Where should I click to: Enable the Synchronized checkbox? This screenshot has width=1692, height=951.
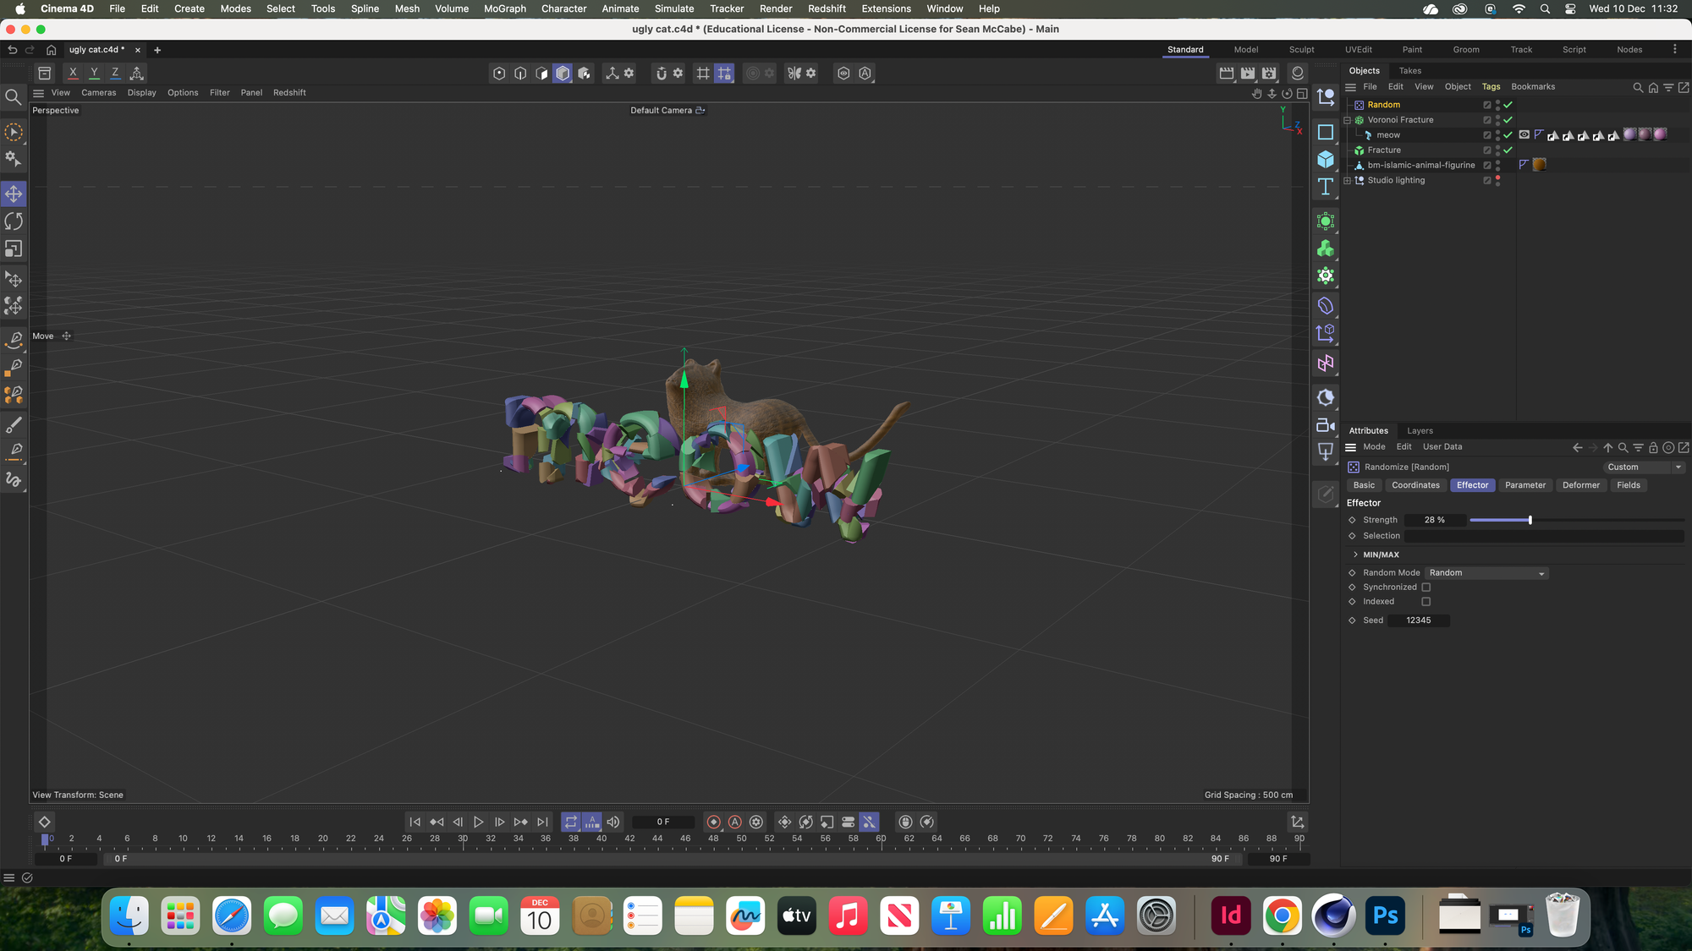(x=1426, y=588)
